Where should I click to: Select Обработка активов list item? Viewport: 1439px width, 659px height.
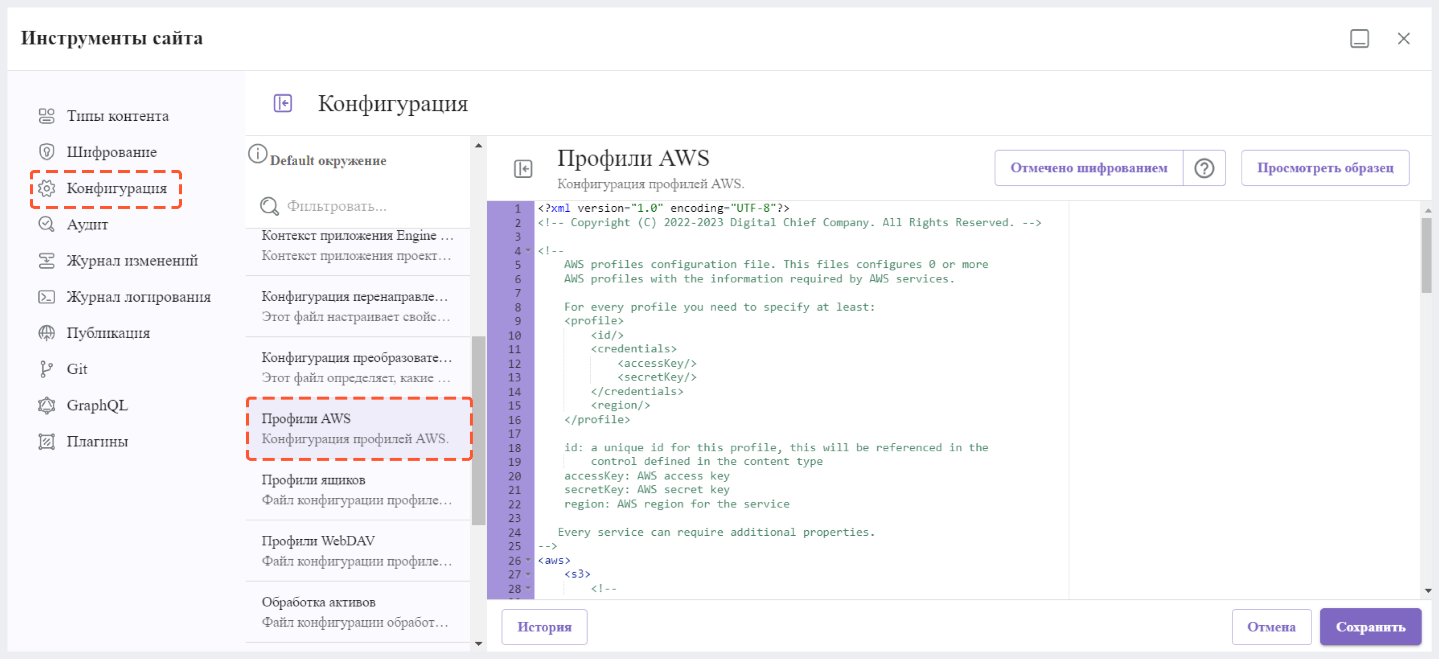click(357, 612)
